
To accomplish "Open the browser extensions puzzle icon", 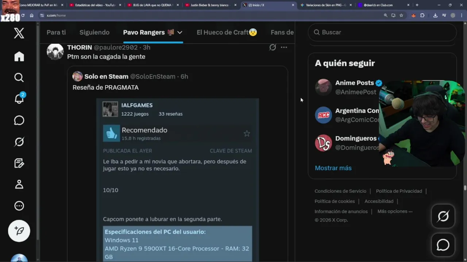I will point(422,15).
